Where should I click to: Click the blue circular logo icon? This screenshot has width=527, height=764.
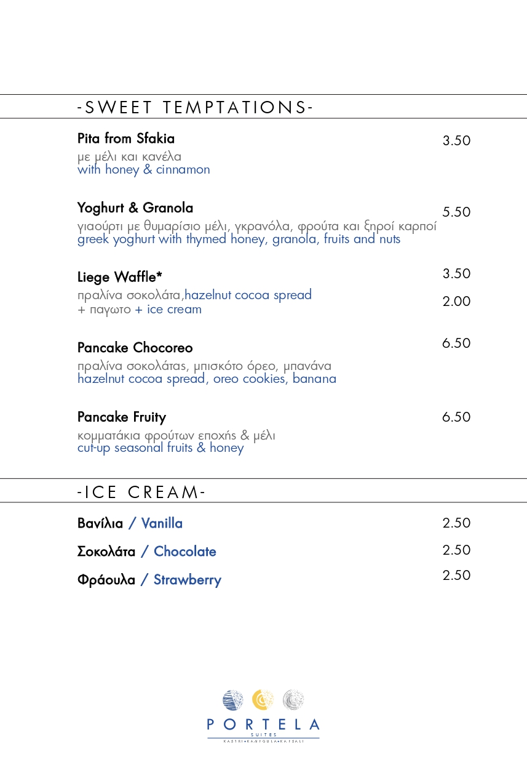232,700
